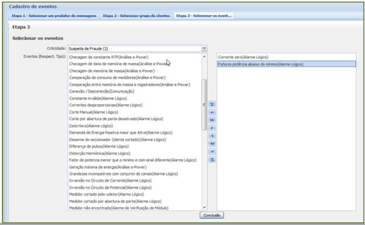Click the add-all double right arrow icon
The height and width of the screenshot is (225, 365).
[212, 120]
